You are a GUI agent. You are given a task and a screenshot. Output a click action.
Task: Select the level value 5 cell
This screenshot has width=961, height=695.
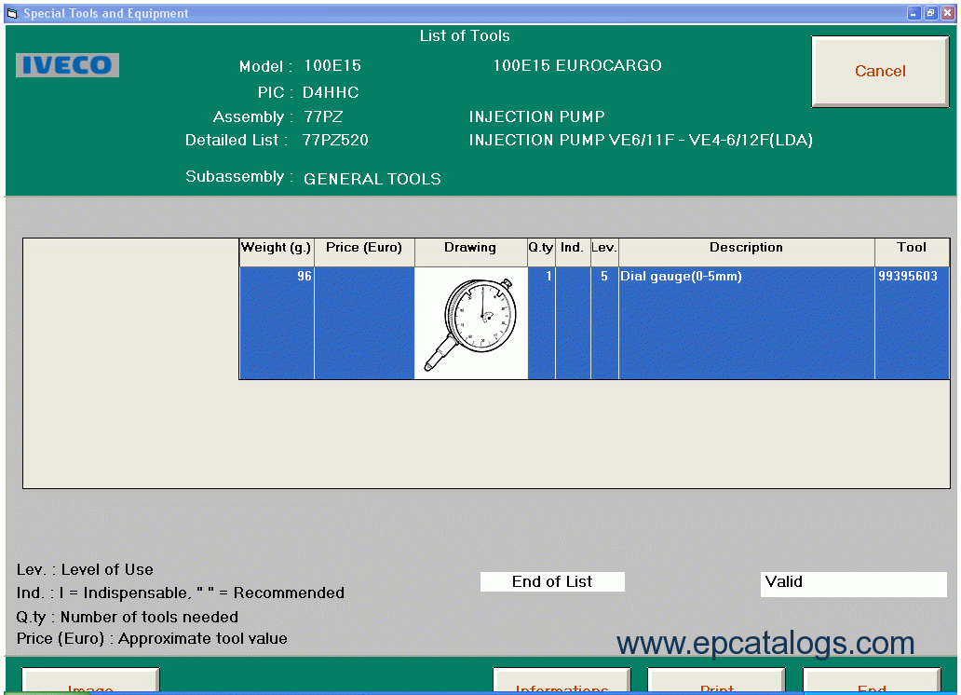pos(604,323)
